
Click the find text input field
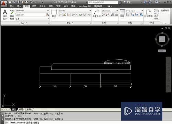(31, 15)
